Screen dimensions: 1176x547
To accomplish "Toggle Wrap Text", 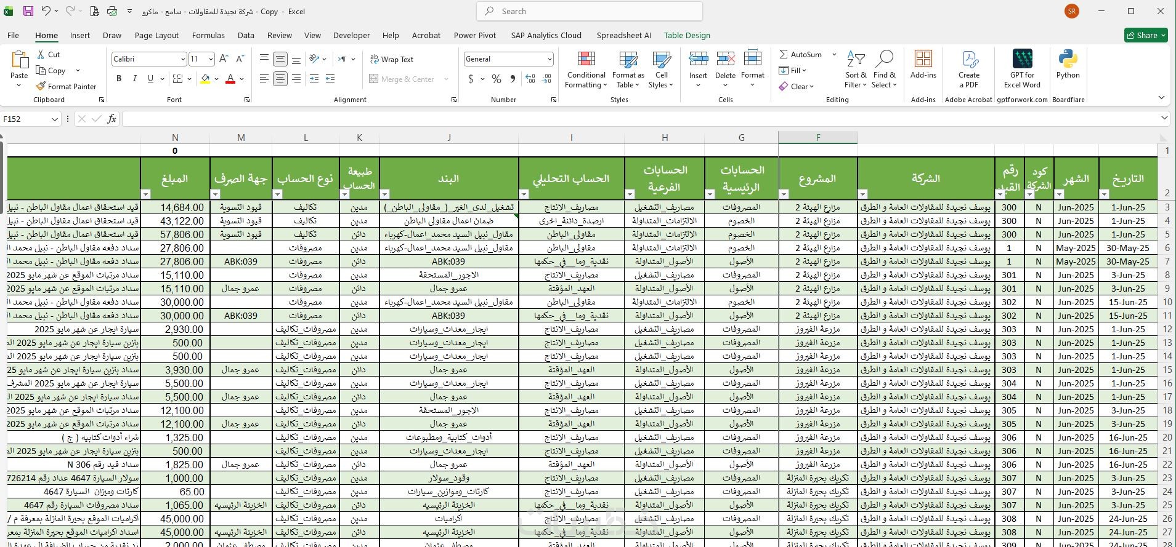I will point(392,59).
